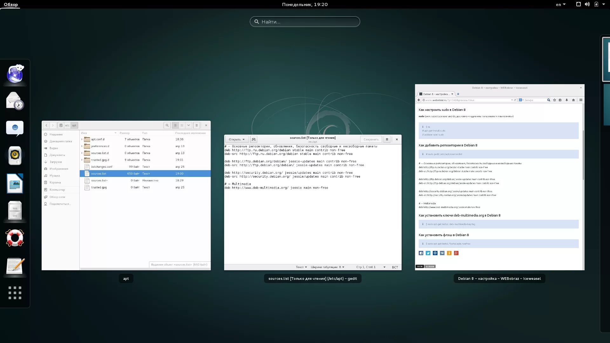Viewport: 610px width, 343px height.
Task: Open Iceweasel browser from the dash
Action: [x=15, y=74]
